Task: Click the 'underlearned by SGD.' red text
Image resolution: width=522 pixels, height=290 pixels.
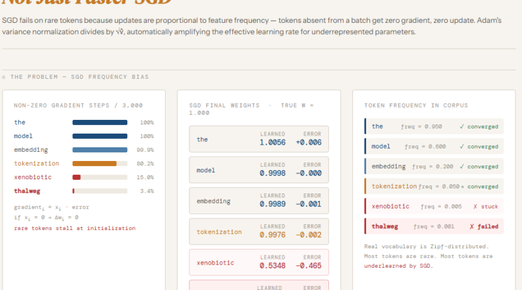Action: point(399,266)
